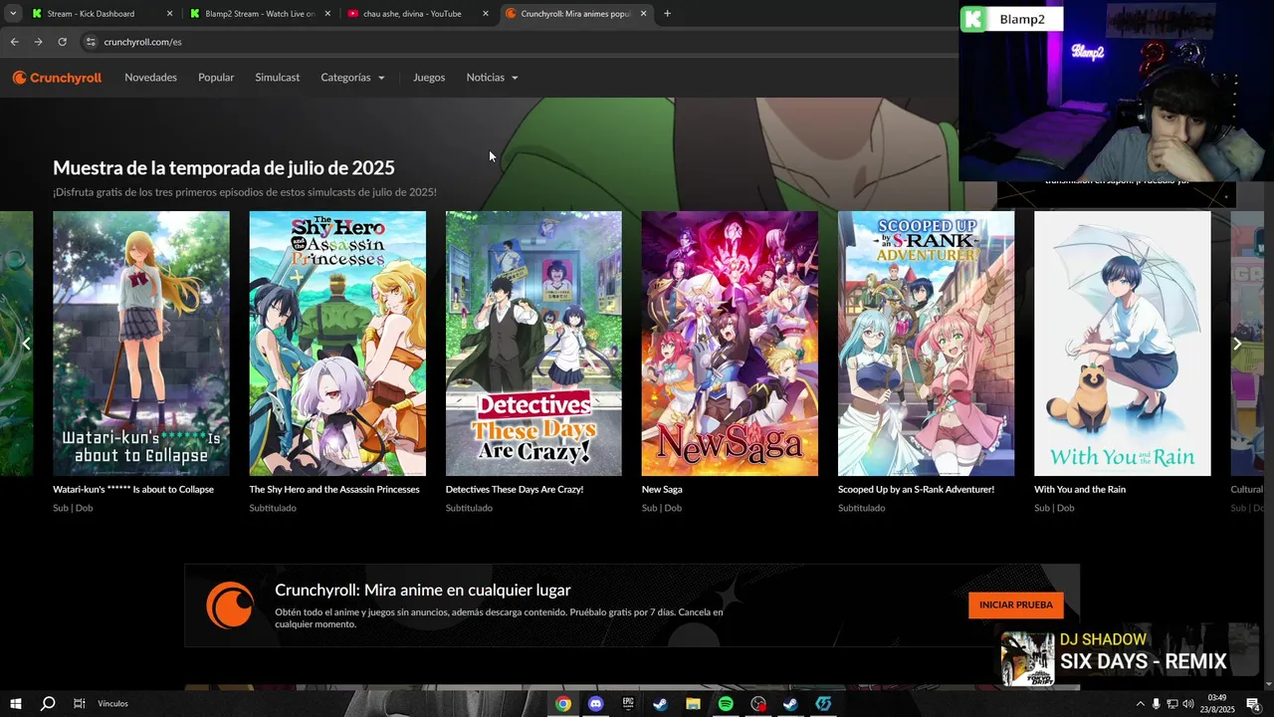This screenshot has width=1274, height=717.
Task: Close the Stream - Kick Dashboard tab
Action: point(169,14)
